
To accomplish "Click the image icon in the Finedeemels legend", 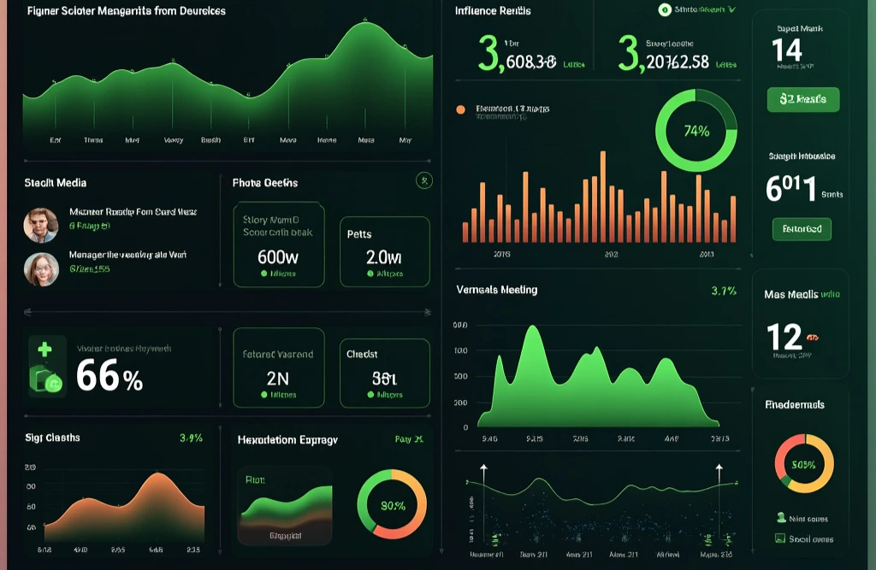I will [x=780, y=538].
